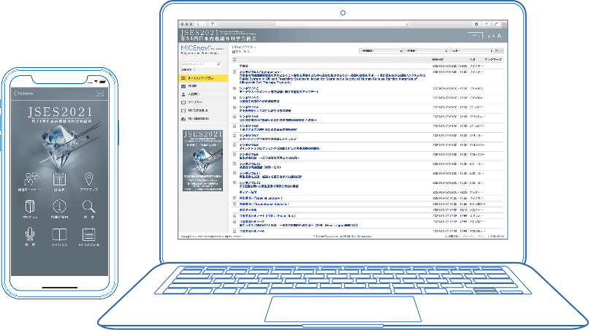Select the person-icon sidebar menu item
The image size is (589, 330).
[x=203, y=94]
